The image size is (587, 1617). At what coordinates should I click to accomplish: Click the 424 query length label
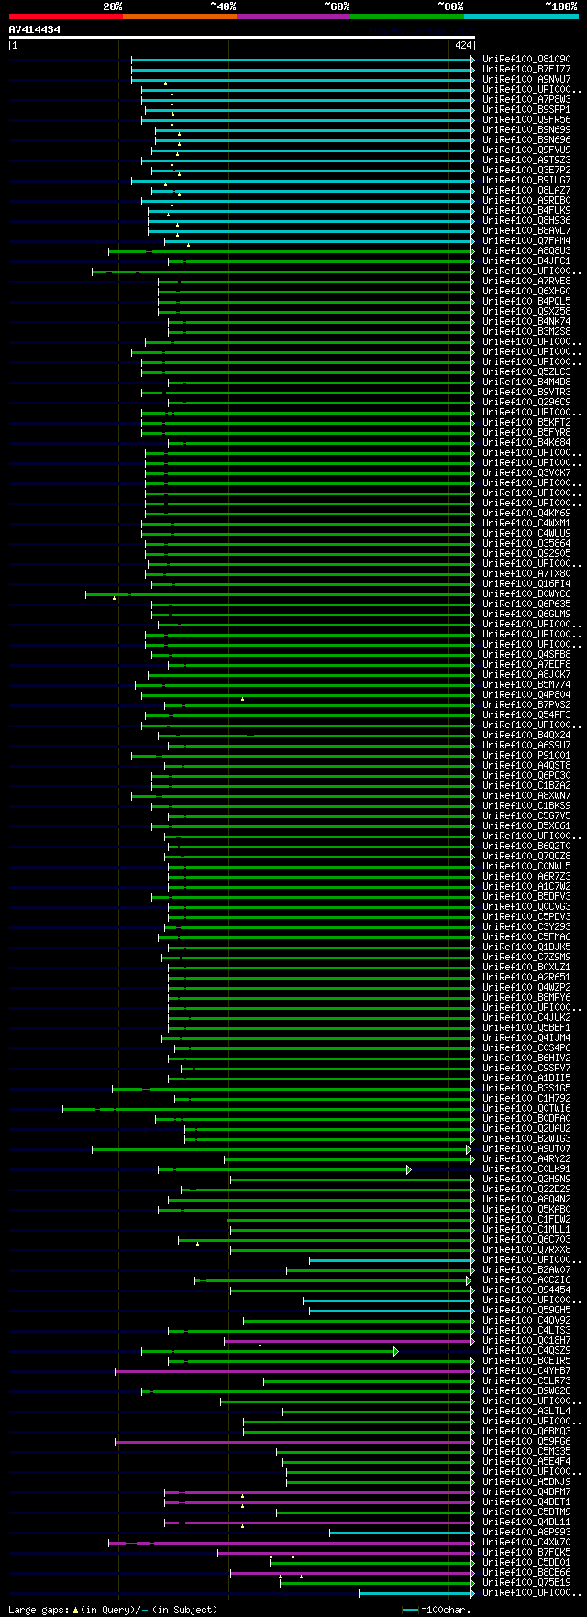point(463,45)
